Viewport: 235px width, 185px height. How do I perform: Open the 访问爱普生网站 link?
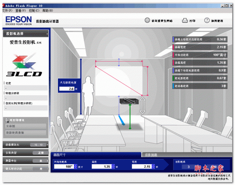162,21
